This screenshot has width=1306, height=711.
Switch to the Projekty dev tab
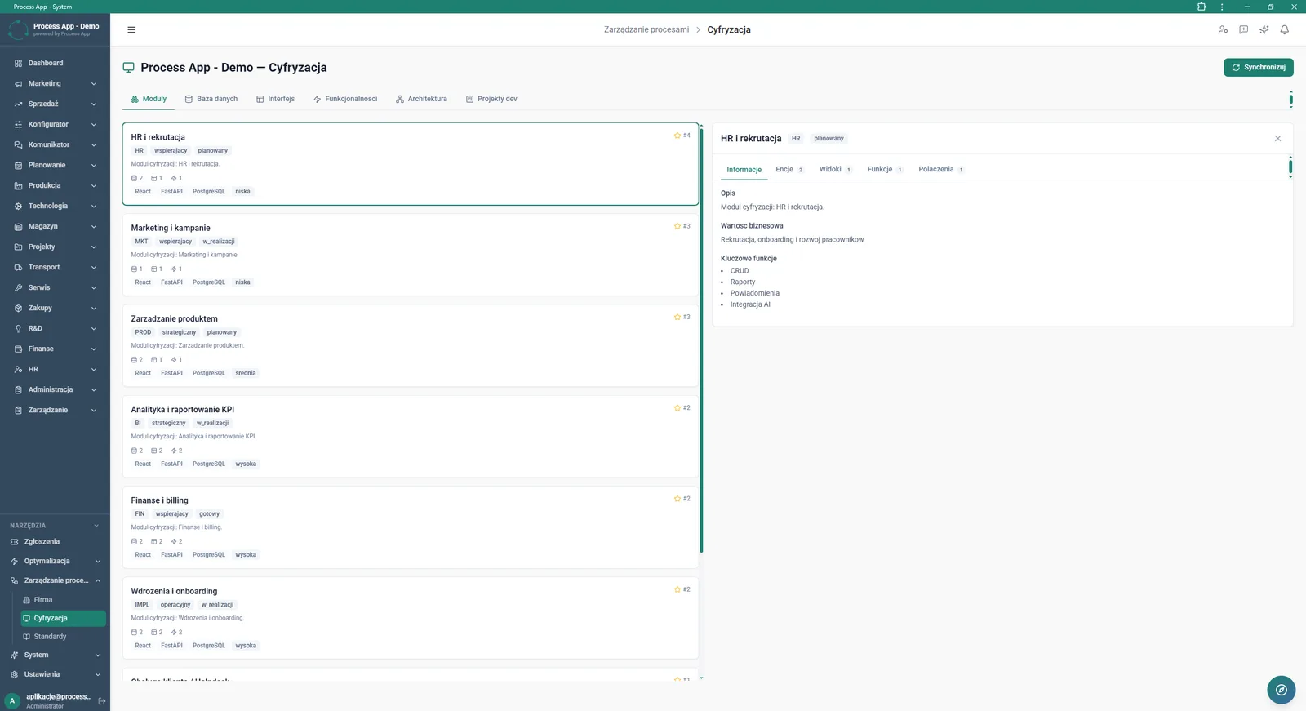pos(491,99)
